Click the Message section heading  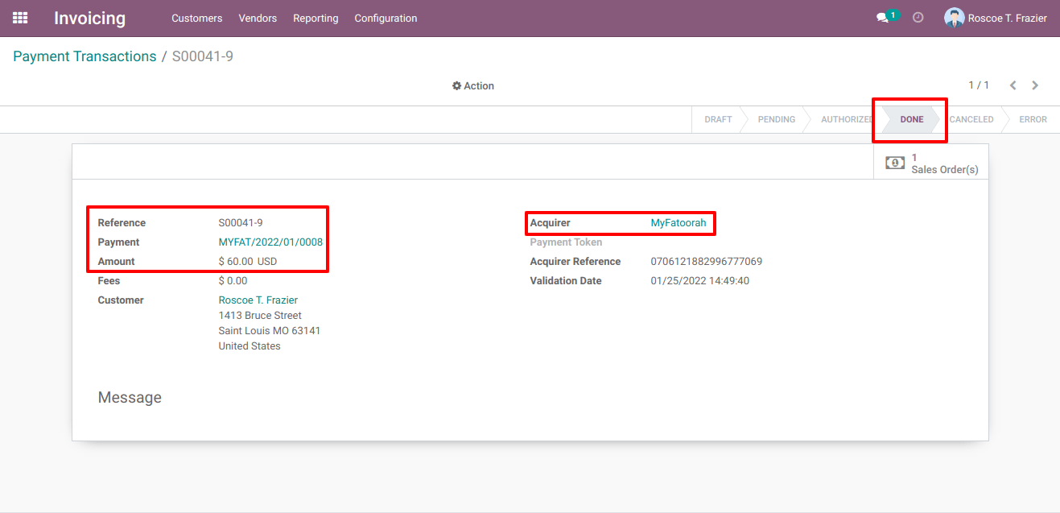pos(130,398)
